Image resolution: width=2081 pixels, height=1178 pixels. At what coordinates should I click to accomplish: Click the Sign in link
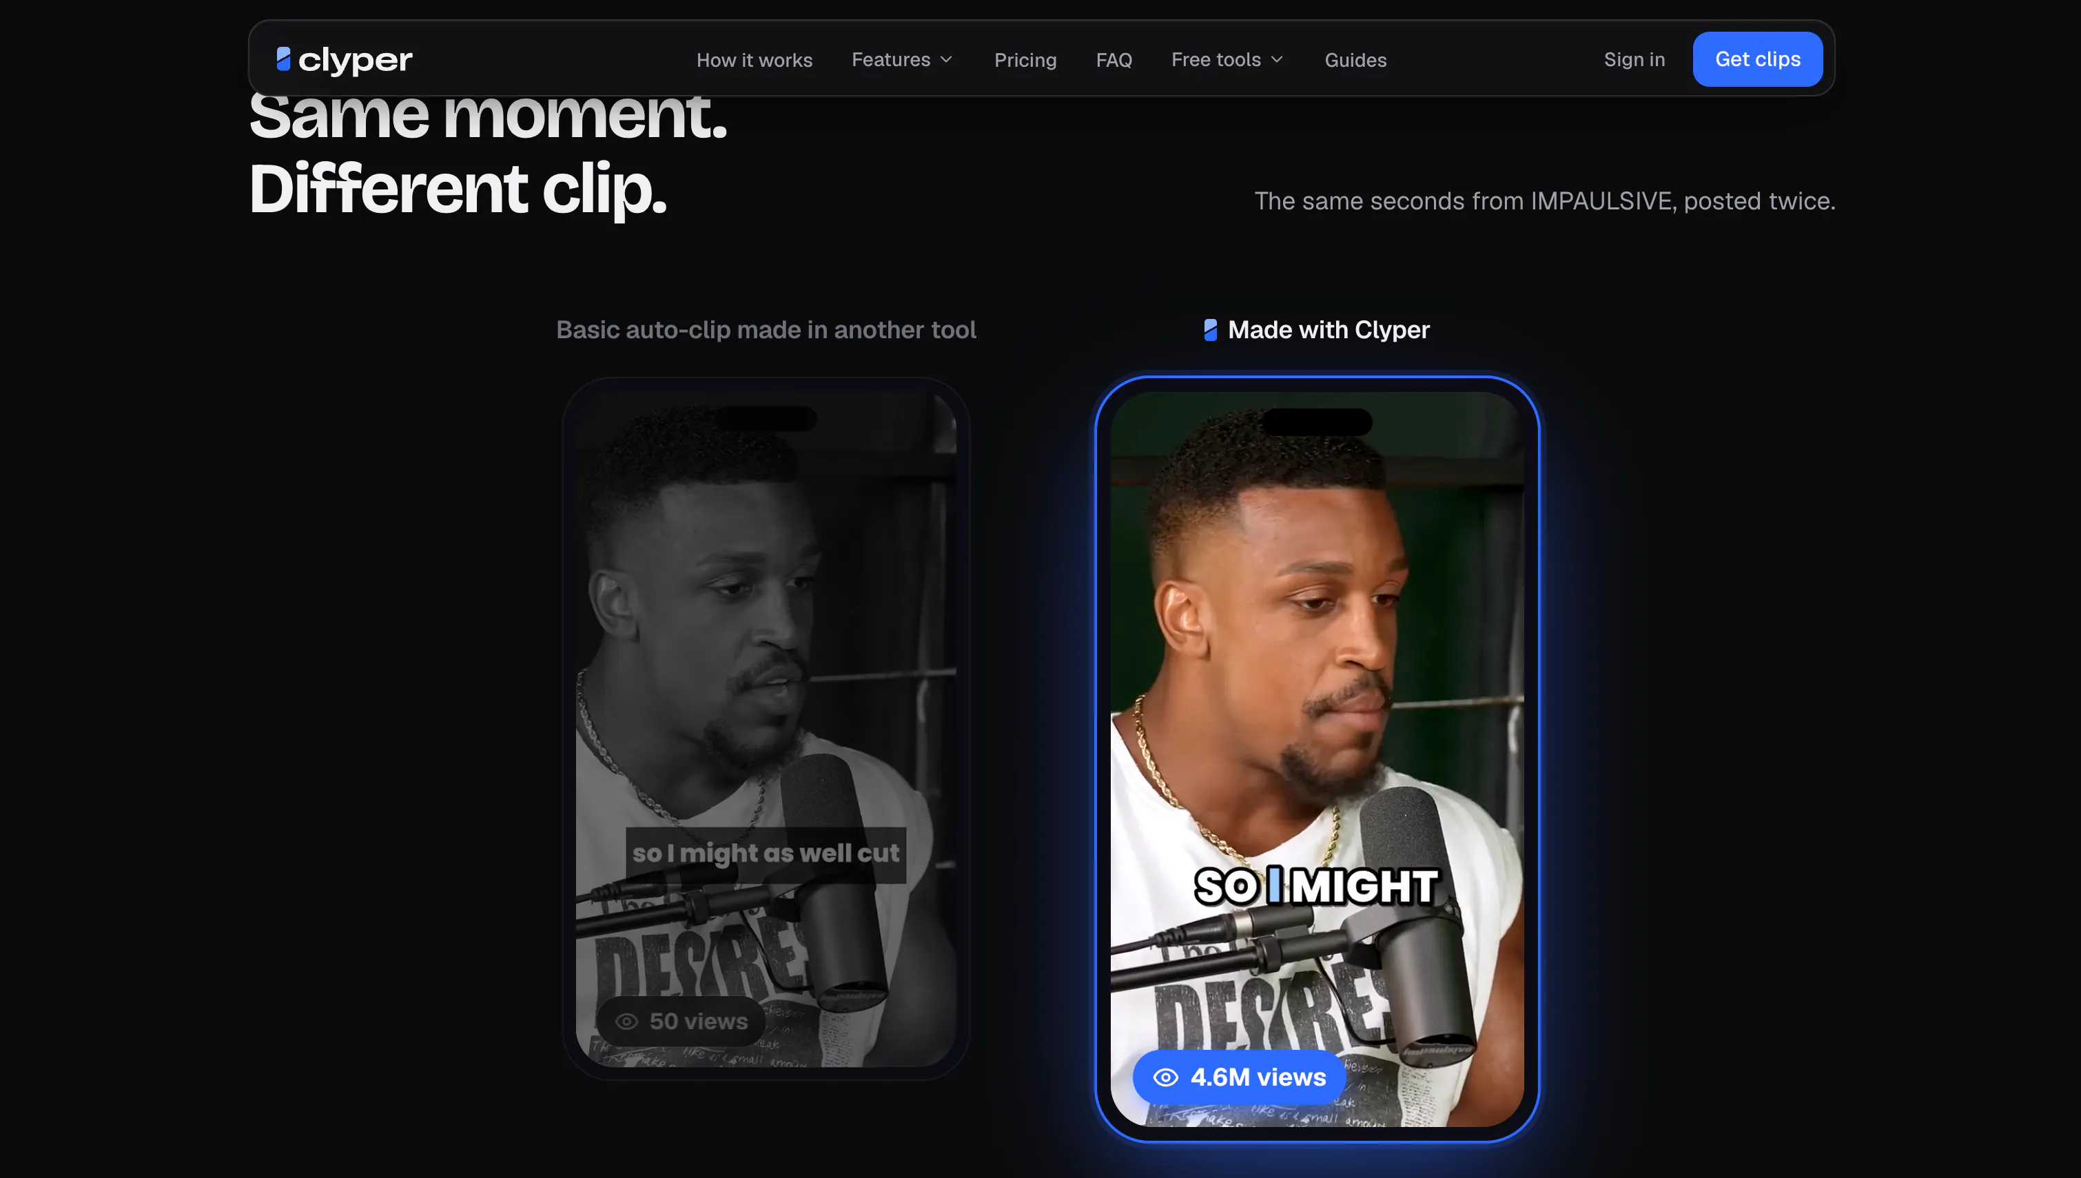click(1634, 60)
